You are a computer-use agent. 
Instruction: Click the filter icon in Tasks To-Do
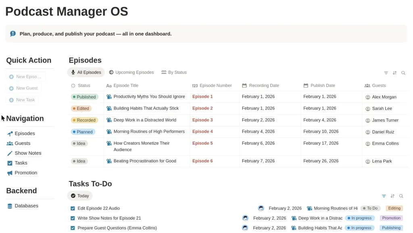[x=384, y=196]
